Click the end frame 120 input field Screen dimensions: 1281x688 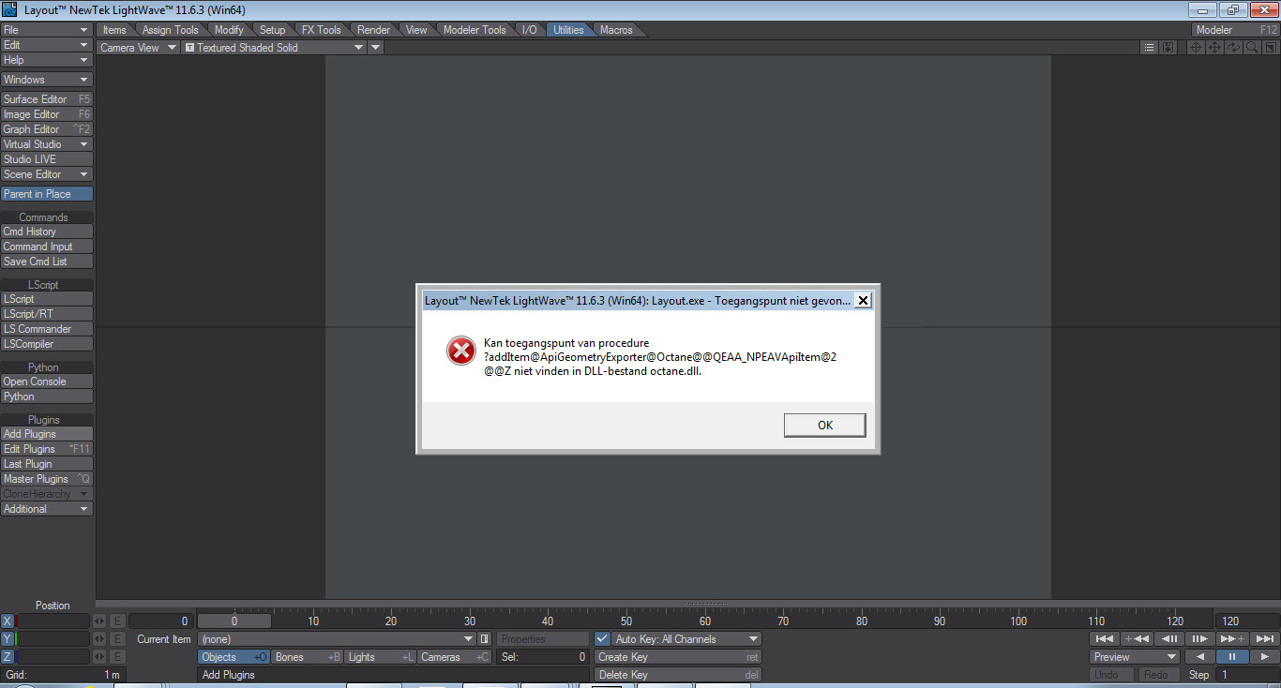click(x=1247, y=621)
